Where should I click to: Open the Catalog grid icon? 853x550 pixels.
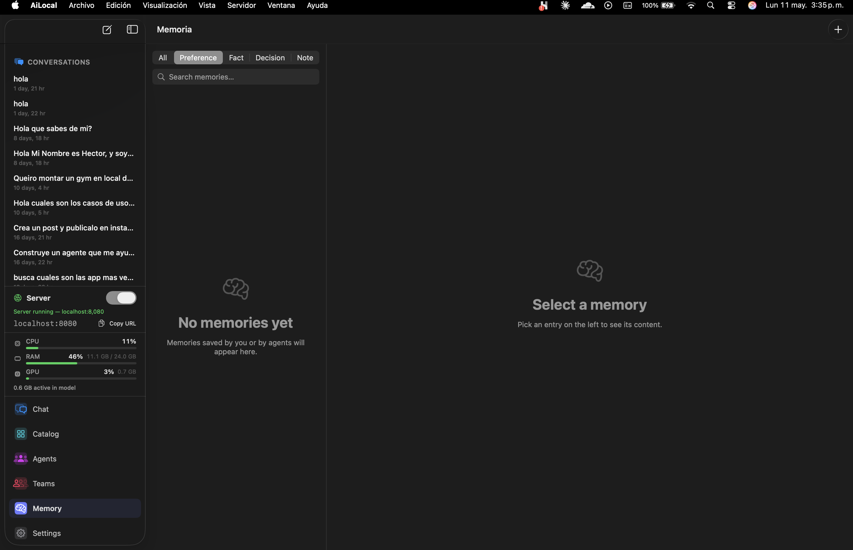click(x=21, y=434)
